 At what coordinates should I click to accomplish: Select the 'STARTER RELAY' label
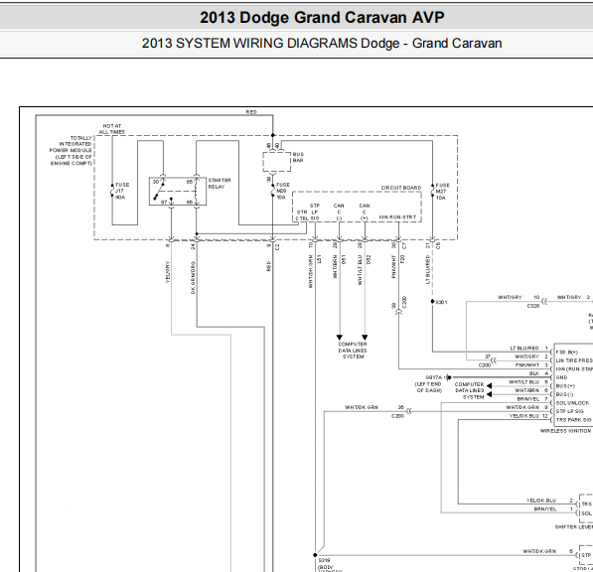220,184
